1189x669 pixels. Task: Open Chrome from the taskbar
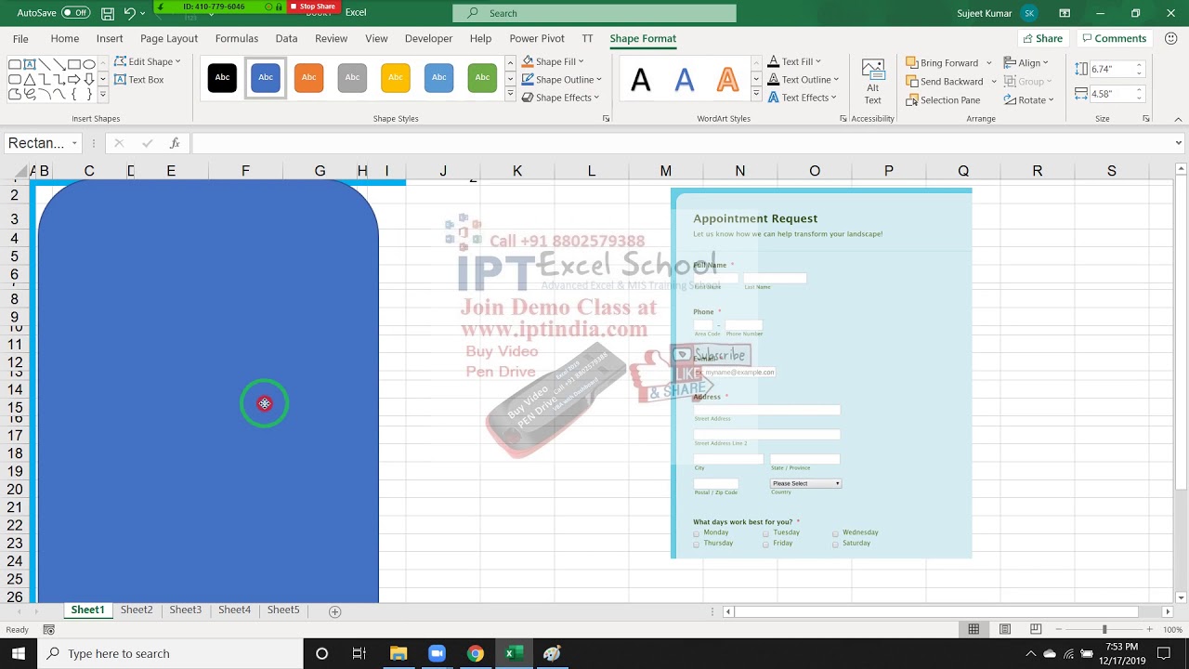click(x=475, y=653)
